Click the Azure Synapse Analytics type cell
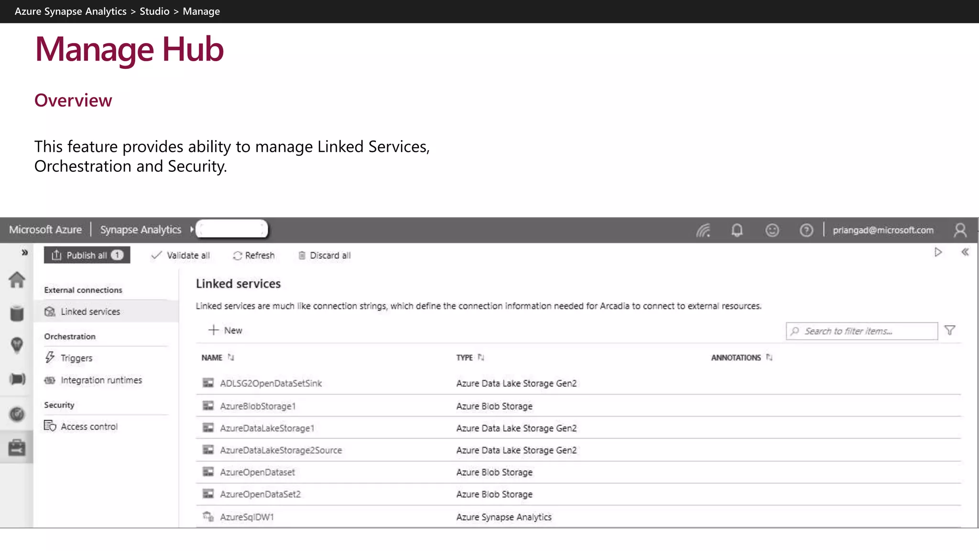This screenshot has width=979, height=551. pos(504,517)
